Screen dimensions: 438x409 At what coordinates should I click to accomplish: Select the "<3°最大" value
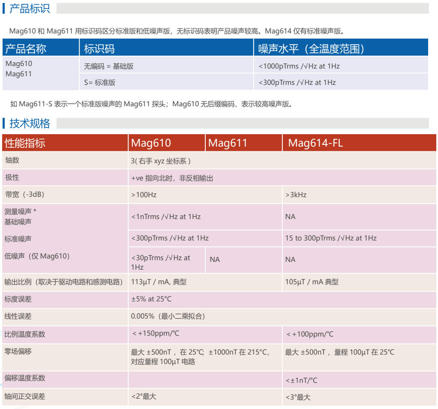[298, 397]
